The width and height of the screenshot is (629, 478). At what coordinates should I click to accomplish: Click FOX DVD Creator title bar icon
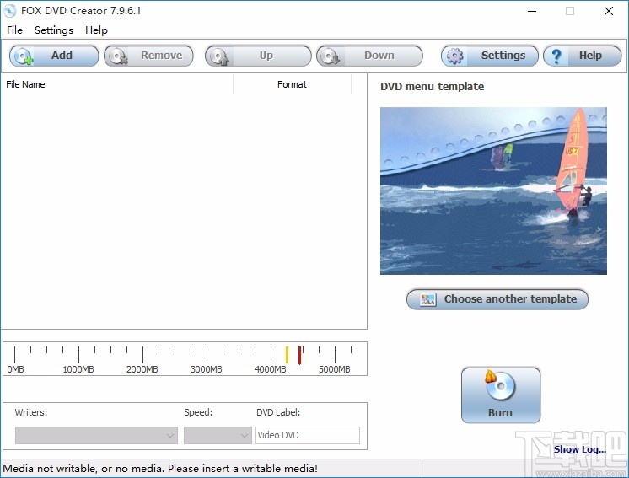[x=9, y=11]
